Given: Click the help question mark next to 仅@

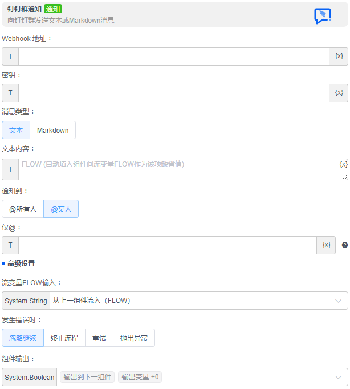Looking at the screenshot, I should pos(344,245).
